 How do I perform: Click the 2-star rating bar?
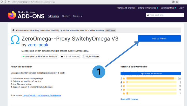pyautogui.click(x=151, y=90)
